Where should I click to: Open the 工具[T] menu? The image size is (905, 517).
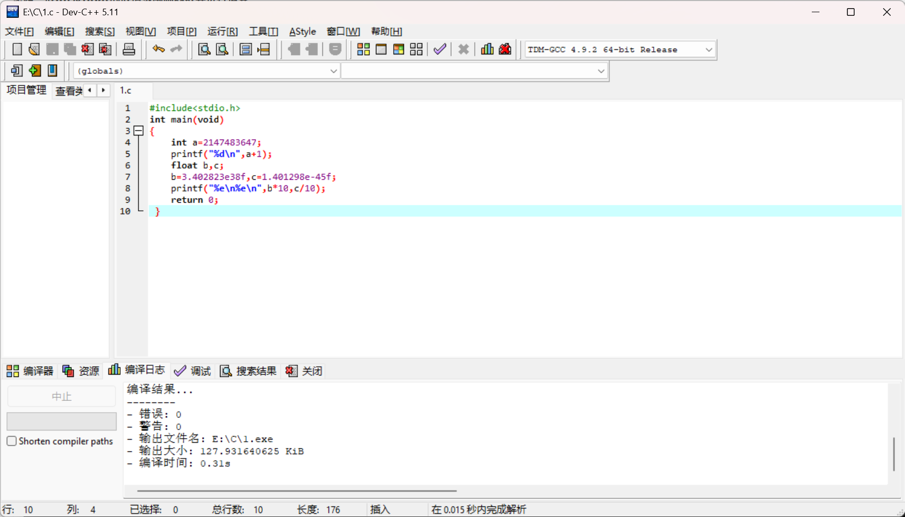coord(263,32)
